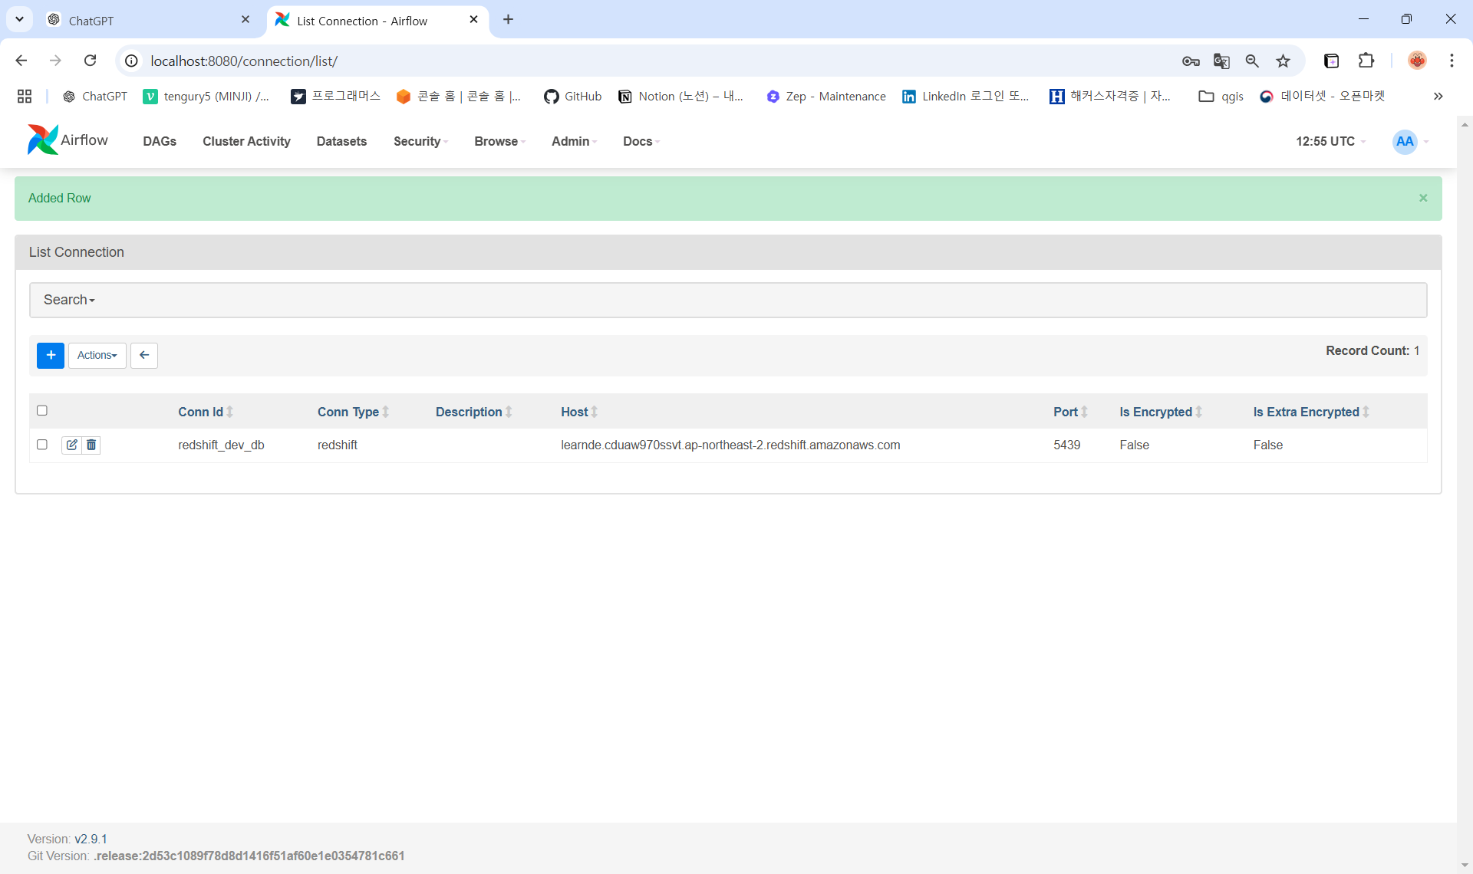Open the Notion bookmark

[680, 96]
